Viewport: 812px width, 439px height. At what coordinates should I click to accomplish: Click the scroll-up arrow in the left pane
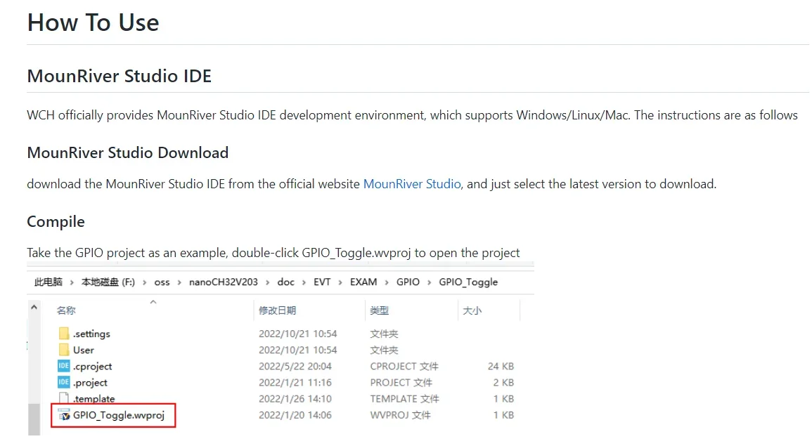pos(34,308)
